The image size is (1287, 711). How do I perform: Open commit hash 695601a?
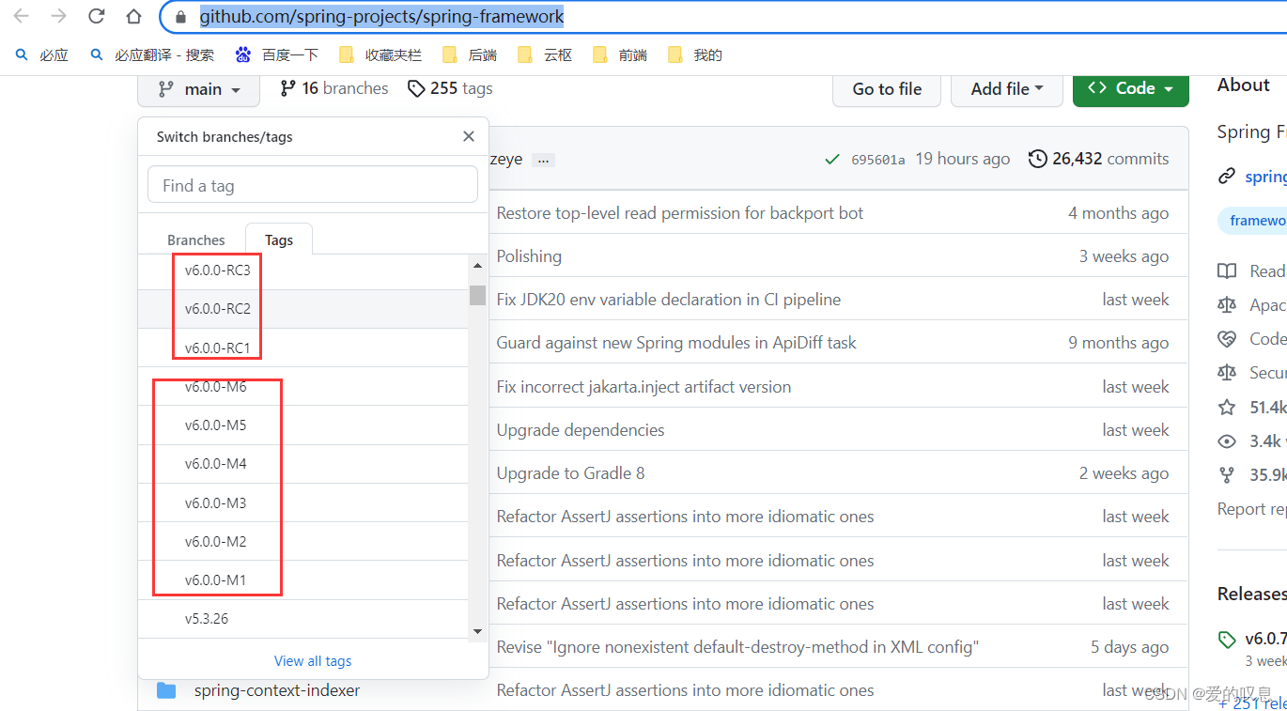point(878,160)
